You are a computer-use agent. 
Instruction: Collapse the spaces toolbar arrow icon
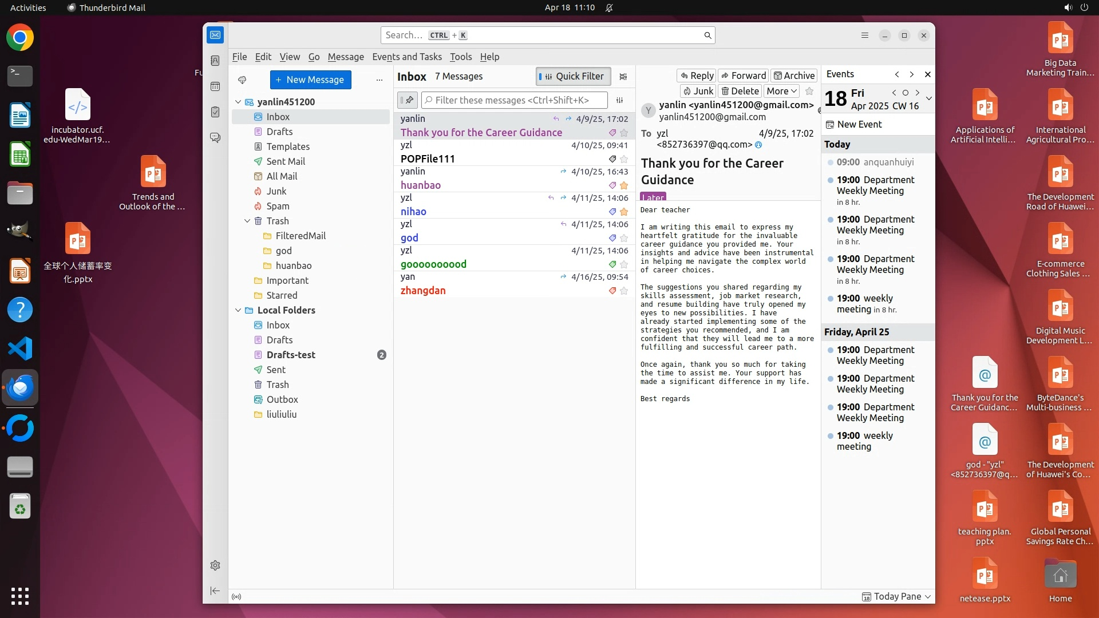click(215, 591)
